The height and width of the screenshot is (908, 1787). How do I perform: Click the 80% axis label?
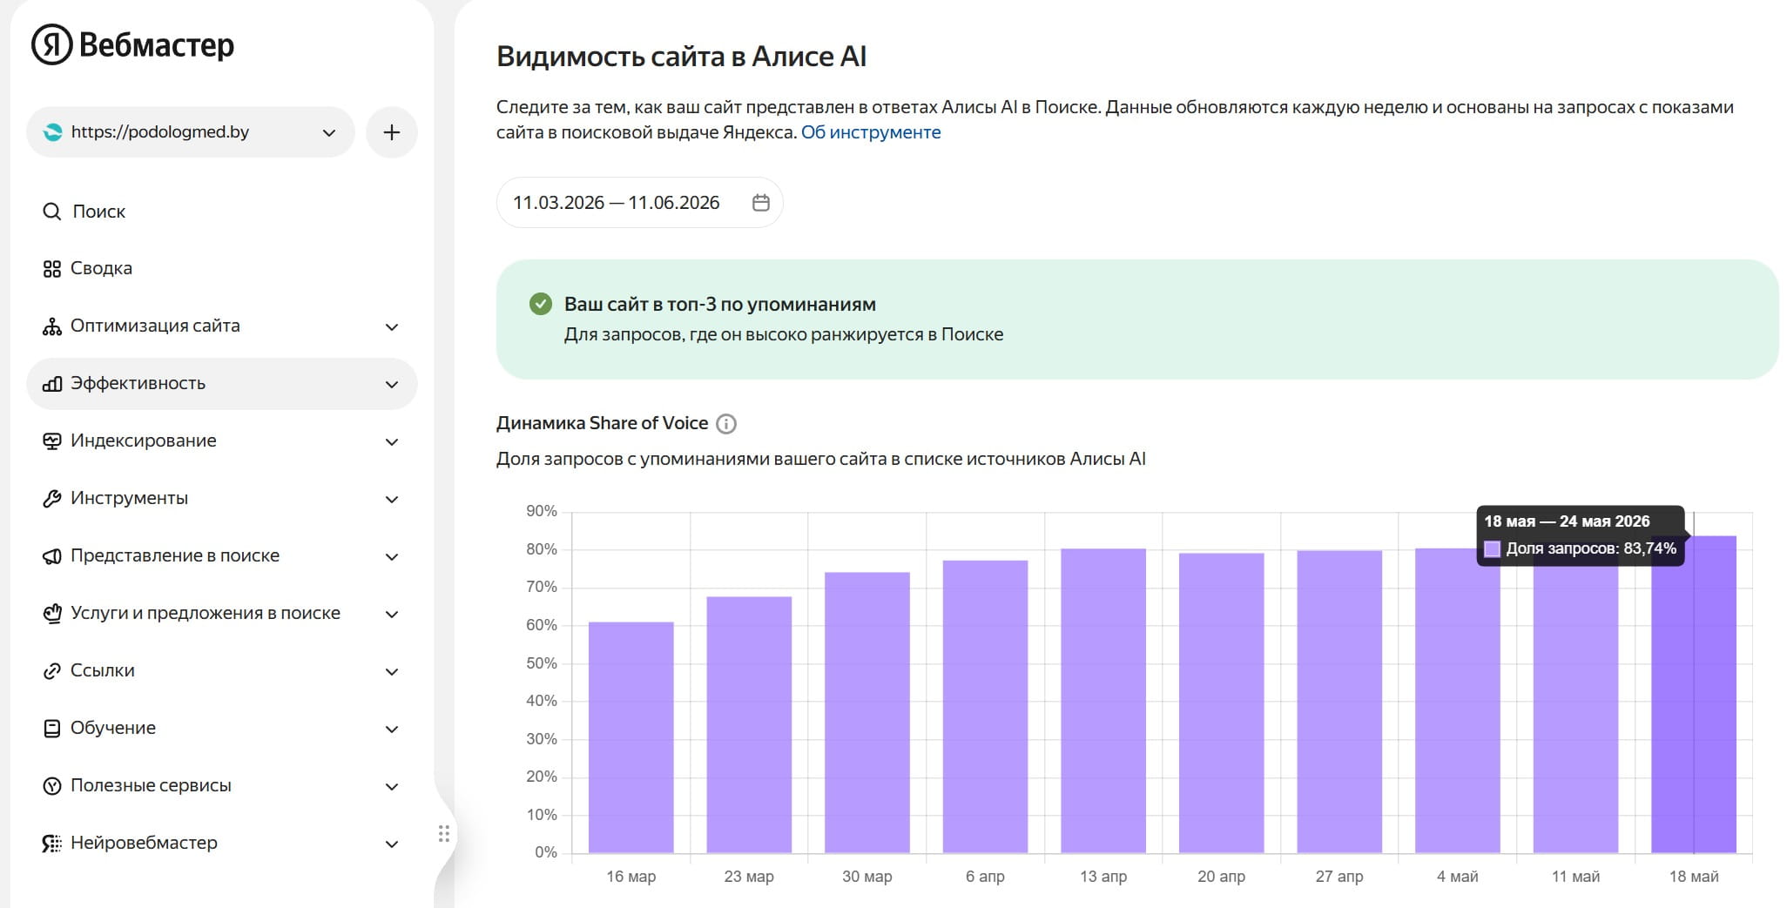(x=542, y=549)
